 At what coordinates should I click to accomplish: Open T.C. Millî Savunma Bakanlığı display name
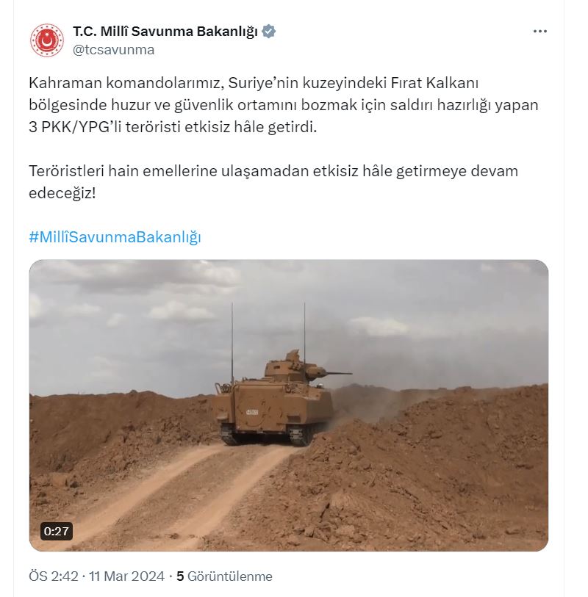pyautogui.click(x=165, y=32)
